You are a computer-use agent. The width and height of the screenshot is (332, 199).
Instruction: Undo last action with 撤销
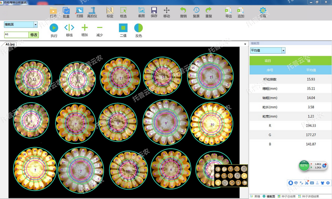[184, 10]
